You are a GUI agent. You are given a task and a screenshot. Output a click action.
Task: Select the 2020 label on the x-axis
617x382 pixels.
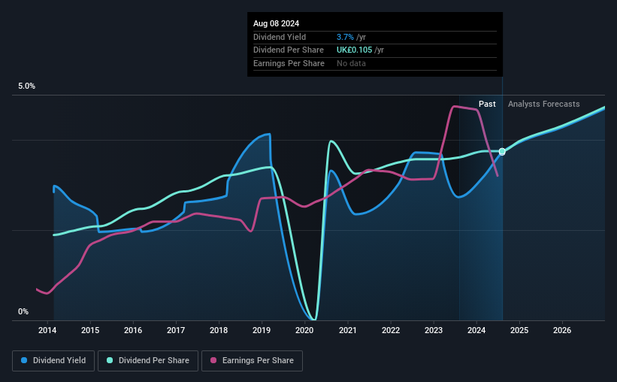point(304,330)
